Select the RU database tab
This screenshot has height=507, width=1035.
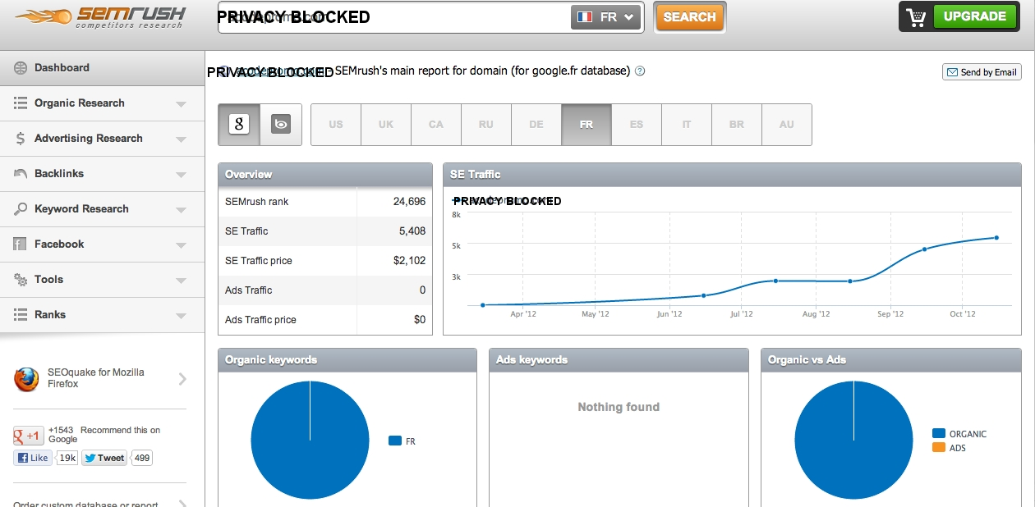click(x=486, y=125)
